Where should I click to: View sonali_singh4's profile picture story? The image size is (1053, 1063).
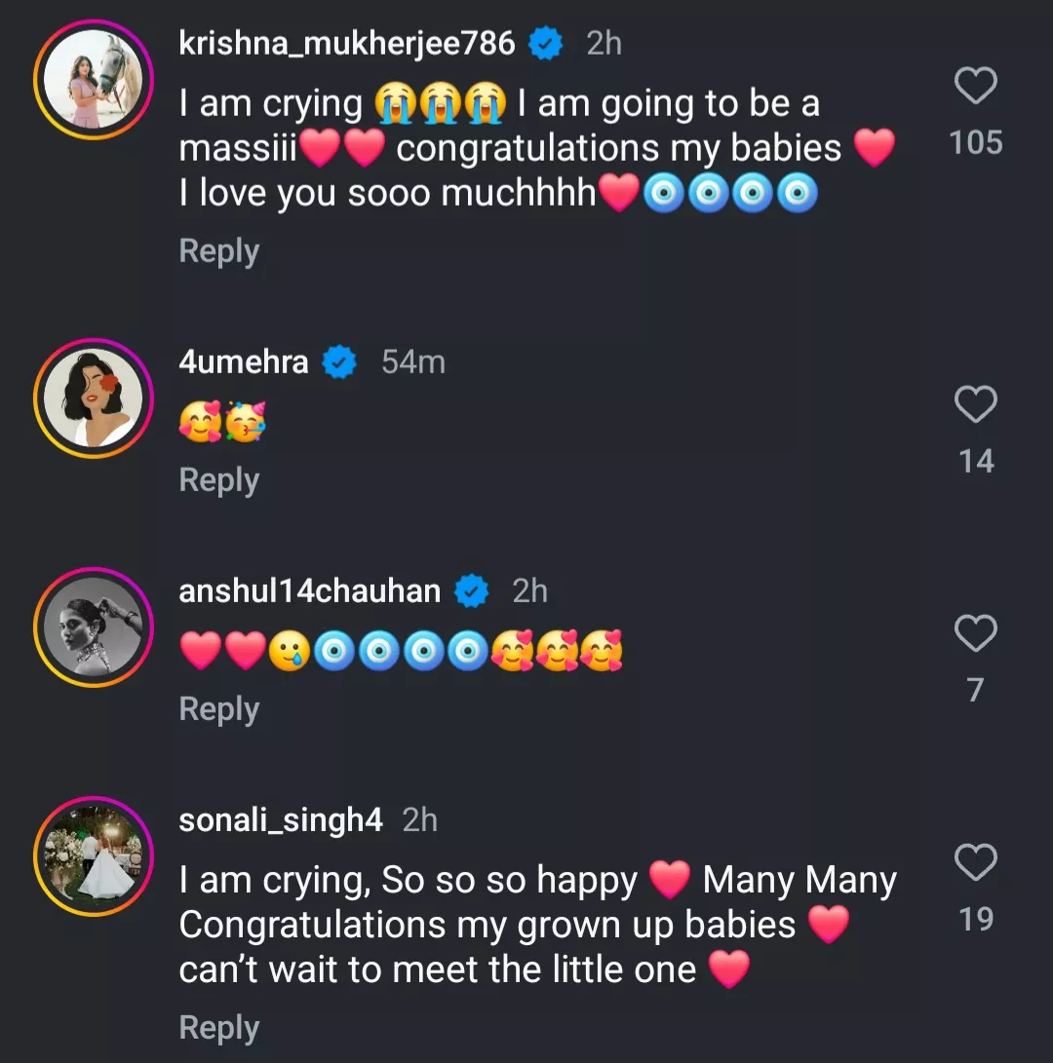(x=94, y=855)
